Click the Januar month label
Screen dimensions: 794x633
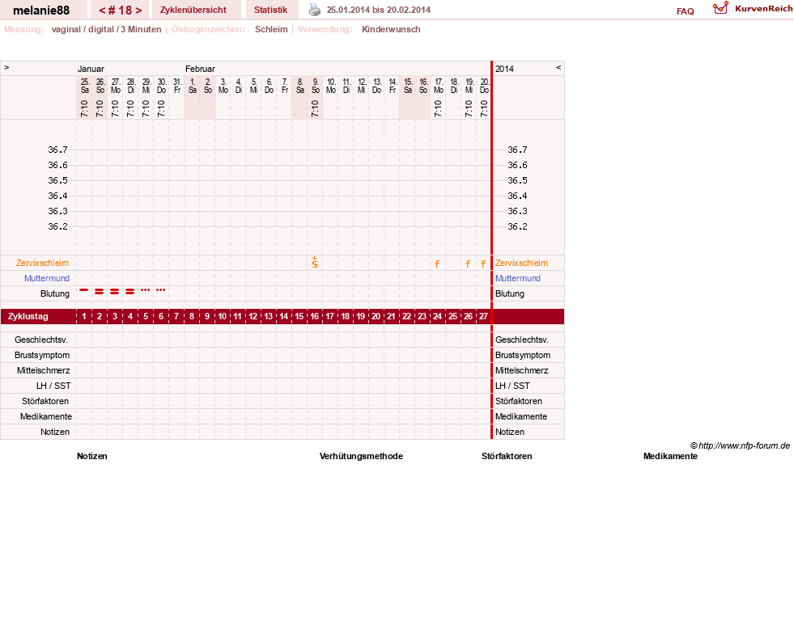point(91,69)
